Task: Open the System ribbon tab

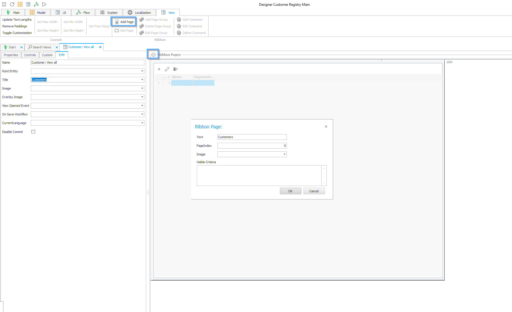Action: (x=109, y=13)
